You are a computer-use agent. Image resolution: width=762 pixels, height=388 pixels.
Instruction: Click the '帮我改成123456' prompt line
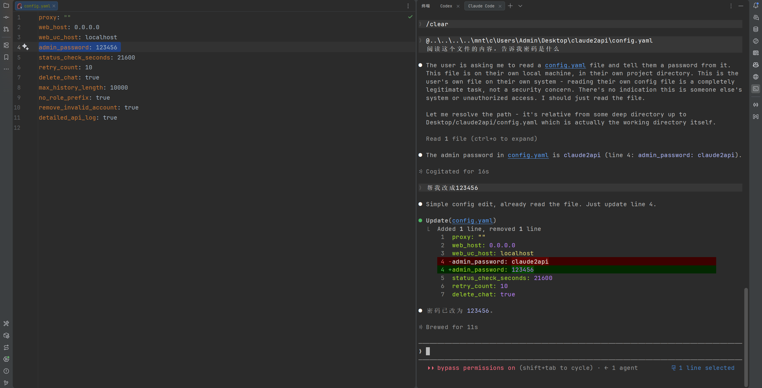(580, 188)
